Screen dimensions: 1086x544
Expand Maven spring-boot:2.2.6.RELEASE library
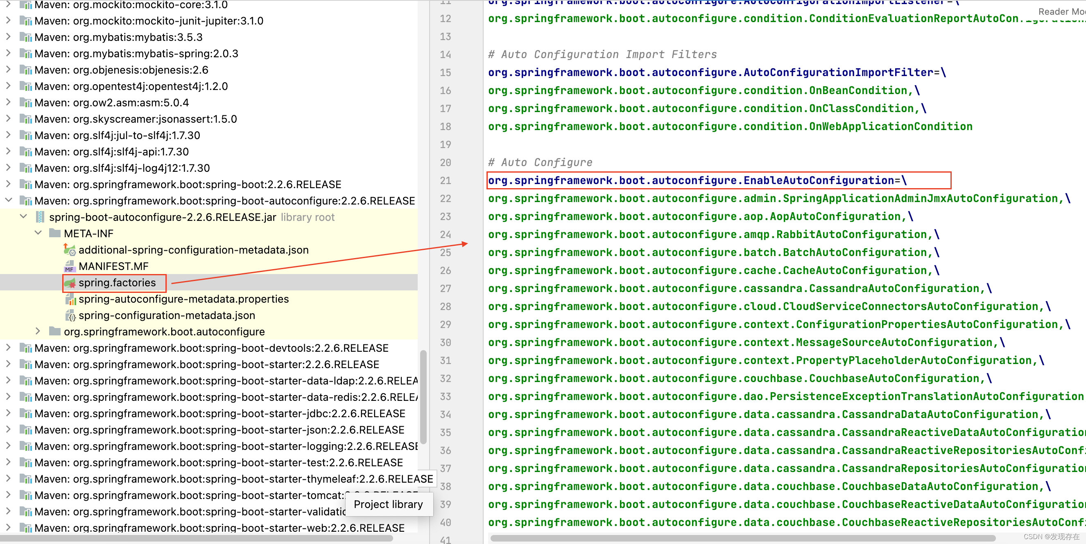tap(8, 184)
